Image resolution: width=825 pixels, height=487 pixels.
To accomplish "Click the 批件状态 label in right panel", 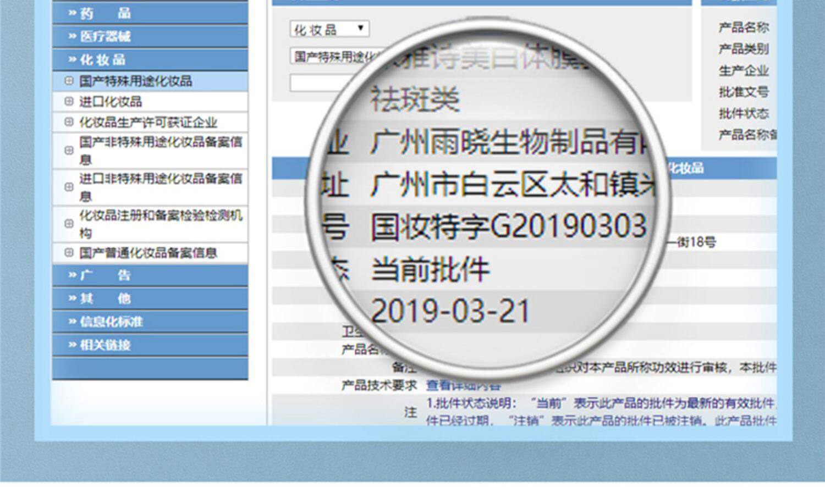I will (744, 113).
